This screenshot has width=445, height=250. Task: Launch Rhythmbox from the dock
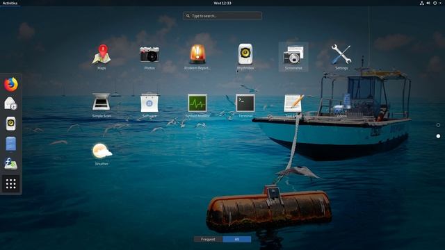pos(11,124)
